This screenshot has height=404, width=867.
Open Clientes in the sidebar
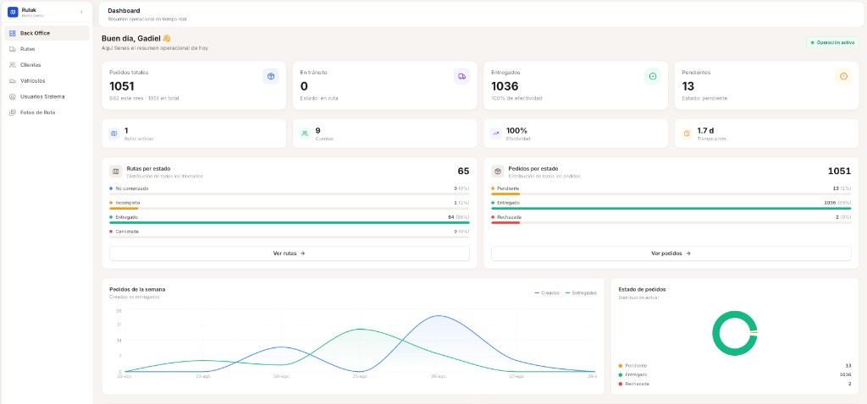47,64
